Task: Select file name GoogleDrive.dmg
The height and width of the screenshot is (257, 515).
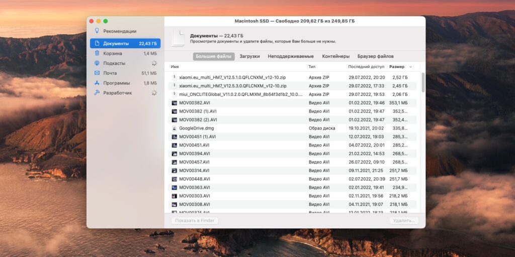Action: pyautogui.click(x=197, y=128)
